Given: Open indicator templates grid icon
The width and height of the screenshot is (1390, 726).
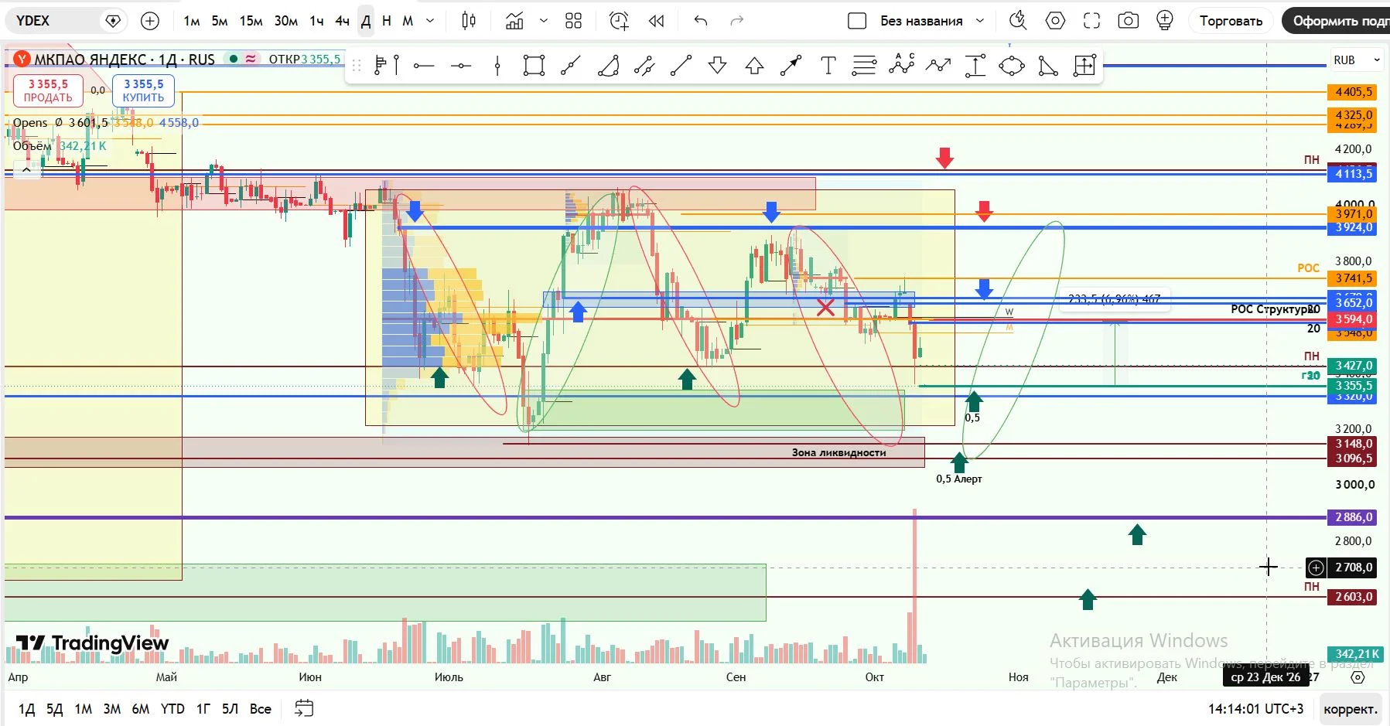Looking at the screenshot, I should pyautogui.click(x=573, y=21).
